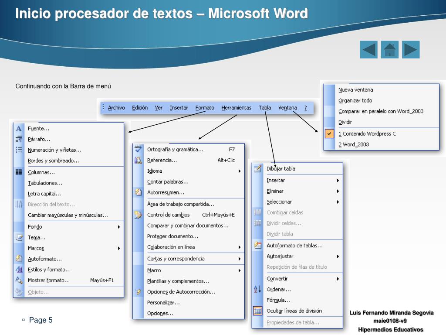
Task: Open the Formato menu
Action: (x=205, y=108)
